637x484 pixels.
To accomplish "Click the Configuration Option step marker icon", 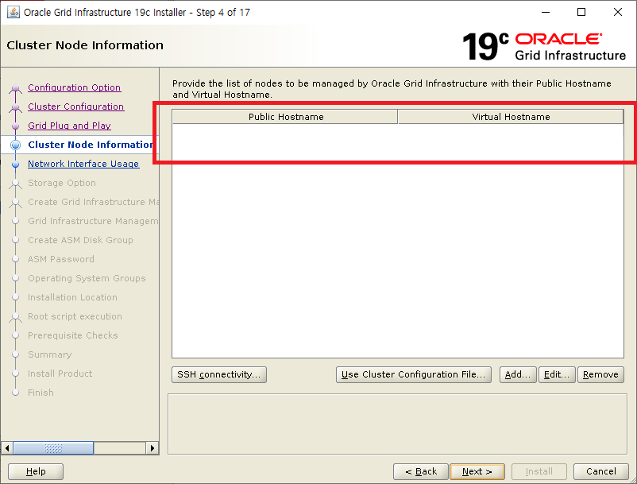I will click(x=15, y=88).
